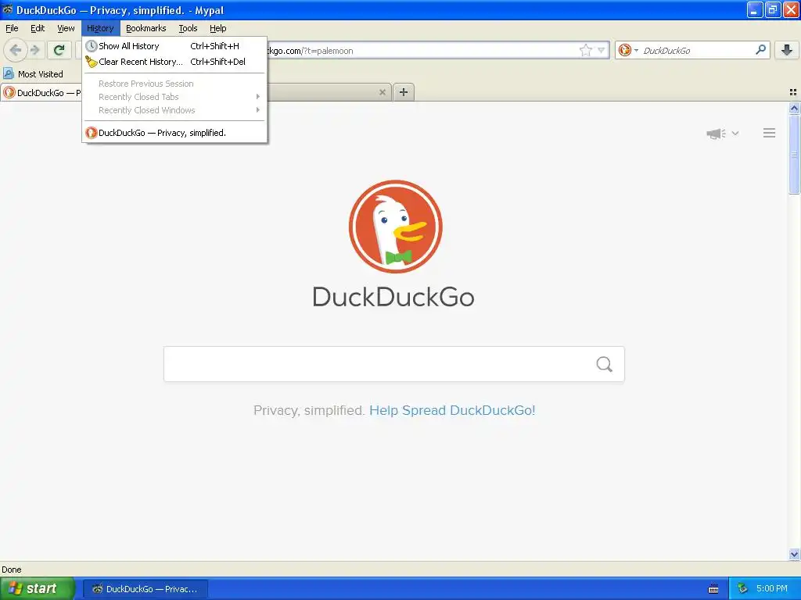Screen dimensions: 801x600
Task: Open the Downloads arrow button
Action: pos(787,50)
